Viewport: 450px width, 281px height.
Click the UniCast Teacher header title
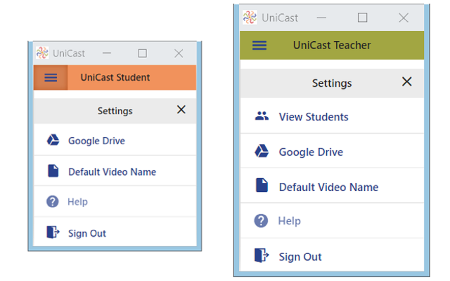332,45
